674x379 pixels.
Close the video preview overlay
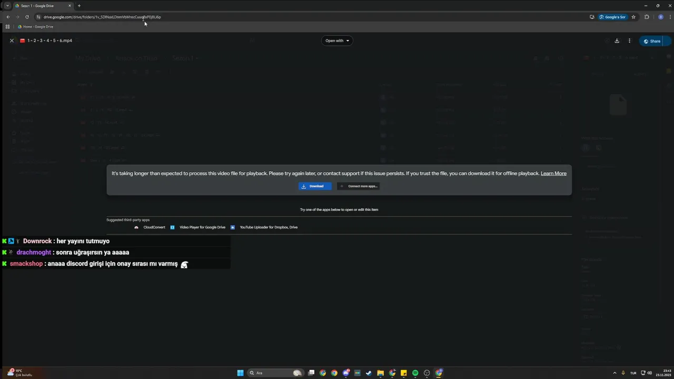pyautogui.click(x=12, y=41)
